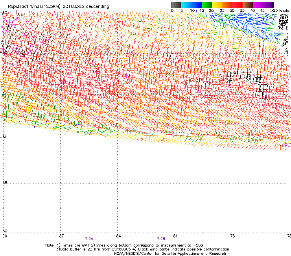Viewport: 291px width, 256px height.
Task: Click the '35' knots legend label
Action: click(x=242, y=10)
